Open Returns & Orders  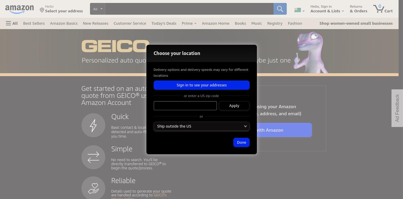[358, 9]
